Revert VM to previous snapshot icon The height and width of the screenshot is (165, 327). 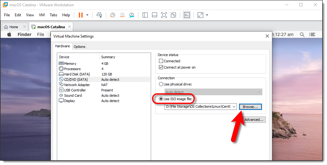pyautogui.click(x=122, y=15)
